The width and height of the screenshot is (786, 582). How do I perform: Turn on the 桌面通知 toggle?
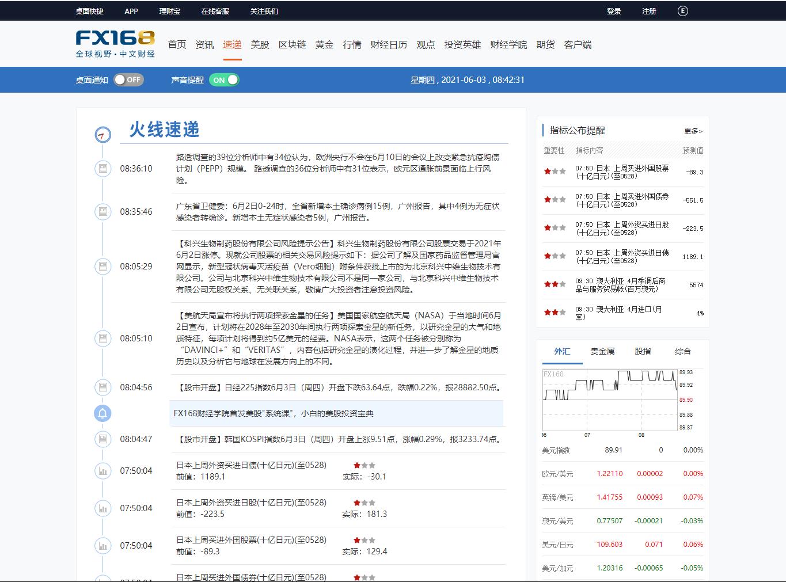pos(128,80)
